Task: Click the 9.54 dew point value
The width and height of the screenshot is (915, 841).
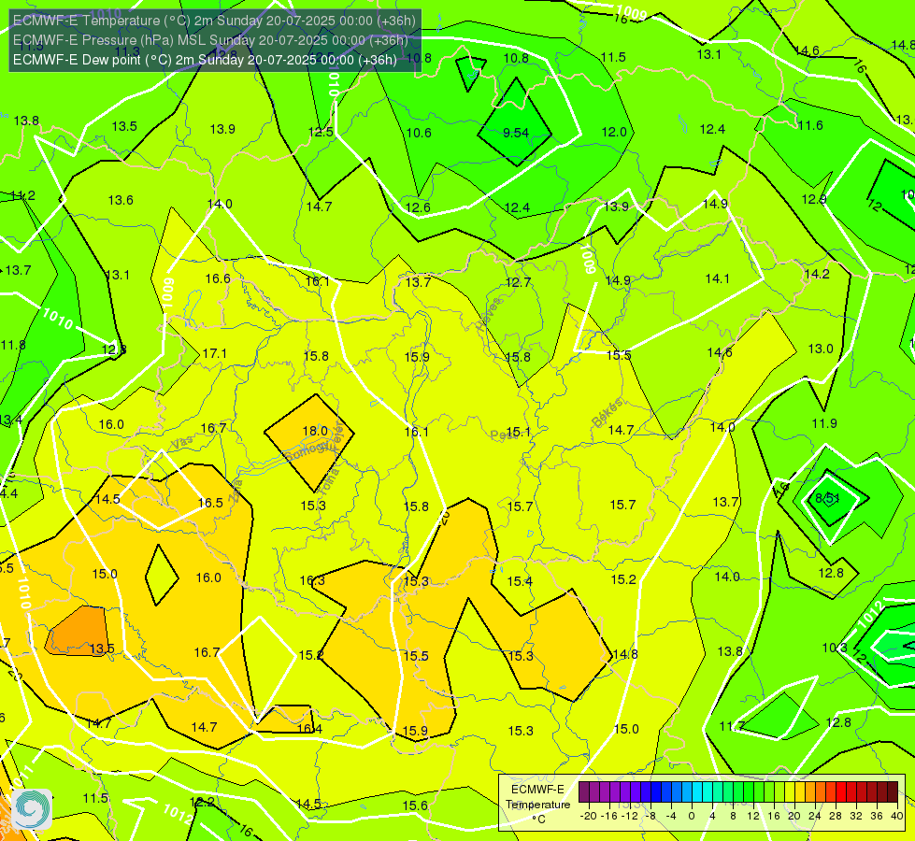Action: (x=516, y=133)
